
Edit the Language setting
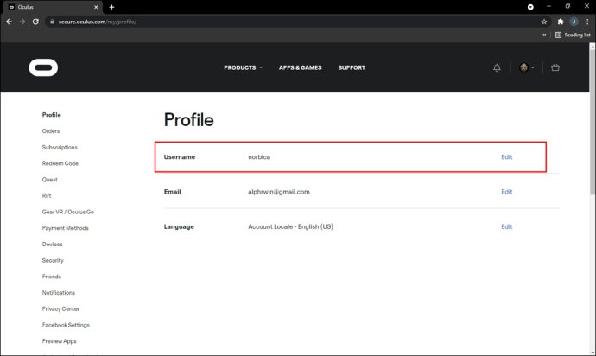pos(507,226)
